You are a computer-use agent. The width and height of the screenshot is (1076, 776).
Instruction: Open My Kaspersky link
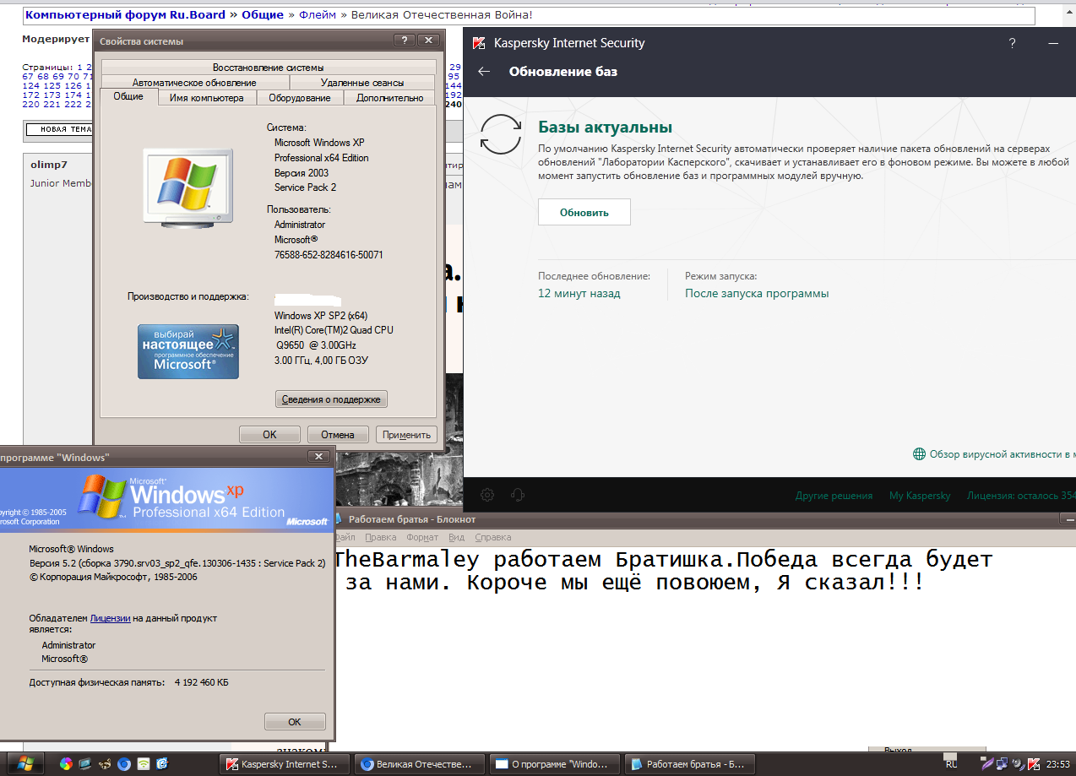click(920, 496)
